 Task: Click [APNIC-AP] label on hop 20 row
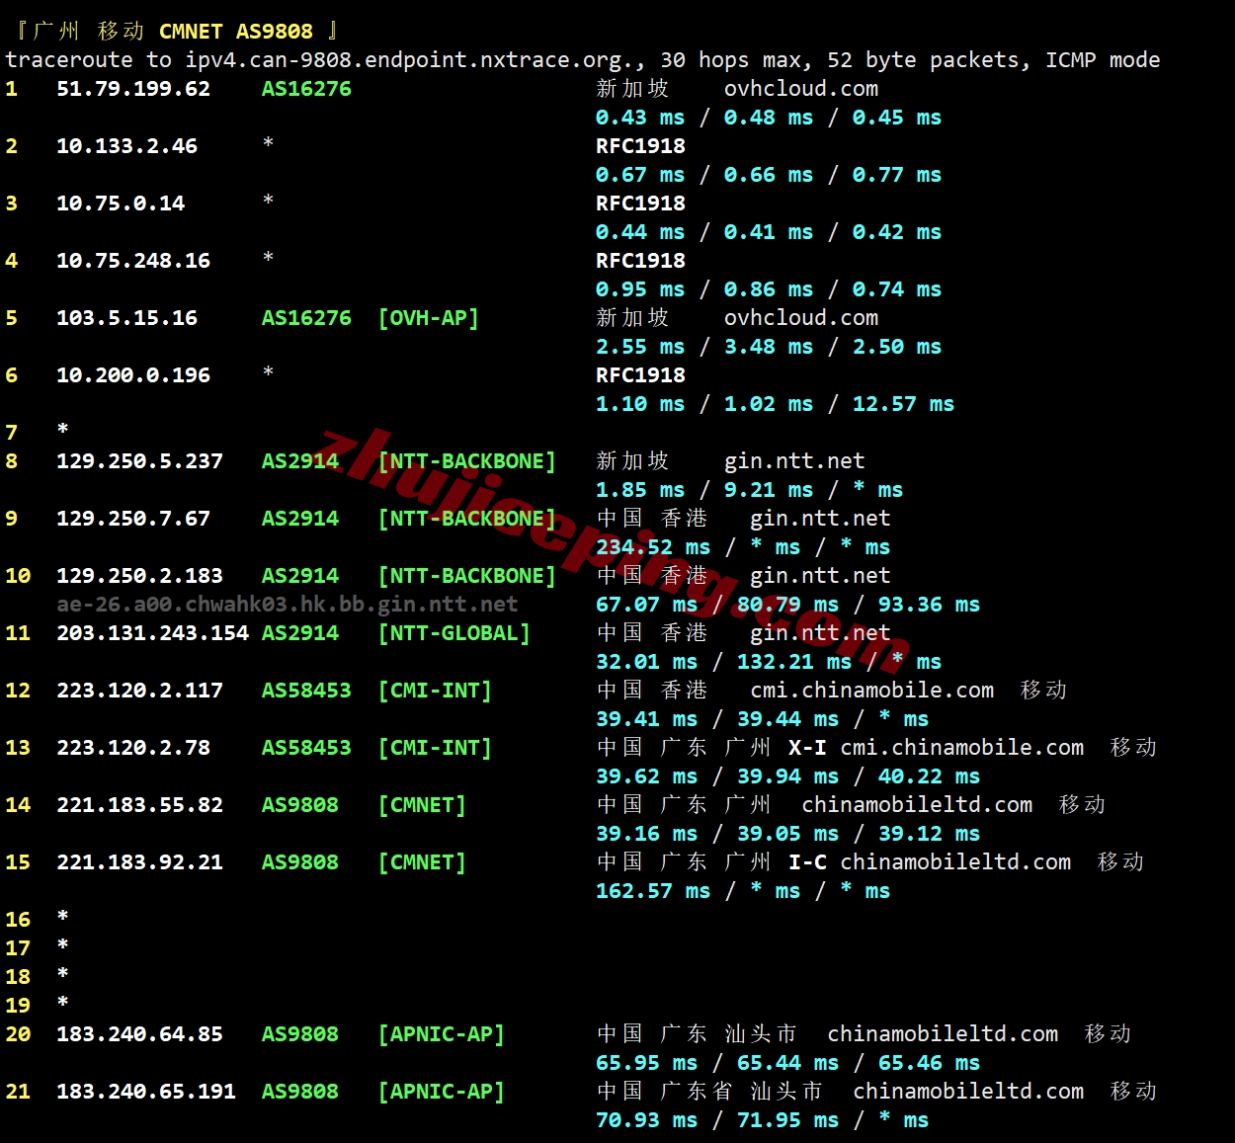(442, 1034)
